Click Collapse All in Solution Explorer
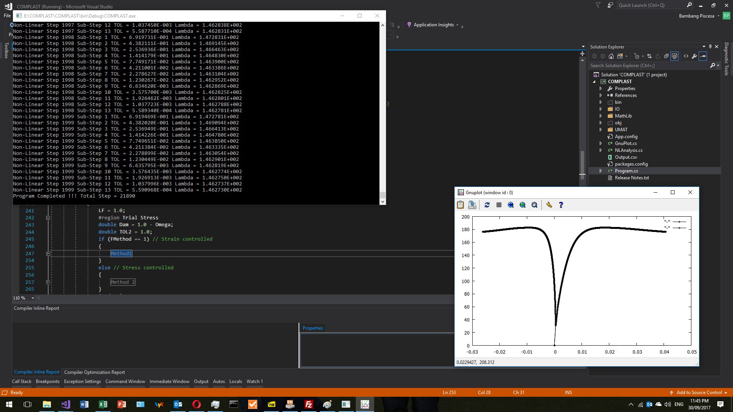 point(666,56)
